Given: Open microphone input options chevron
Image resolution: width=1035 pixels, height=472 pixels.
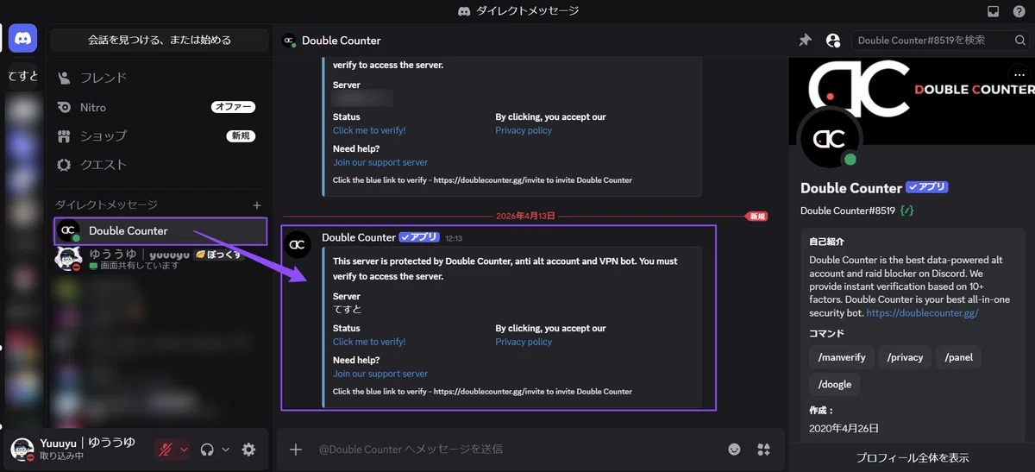Looking at the screenshot, I should click(183, 449).
